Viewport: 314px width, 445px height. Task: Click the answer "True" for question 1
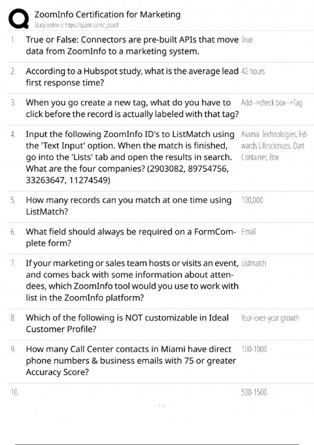pyautogui.click(x=247, y=40)
